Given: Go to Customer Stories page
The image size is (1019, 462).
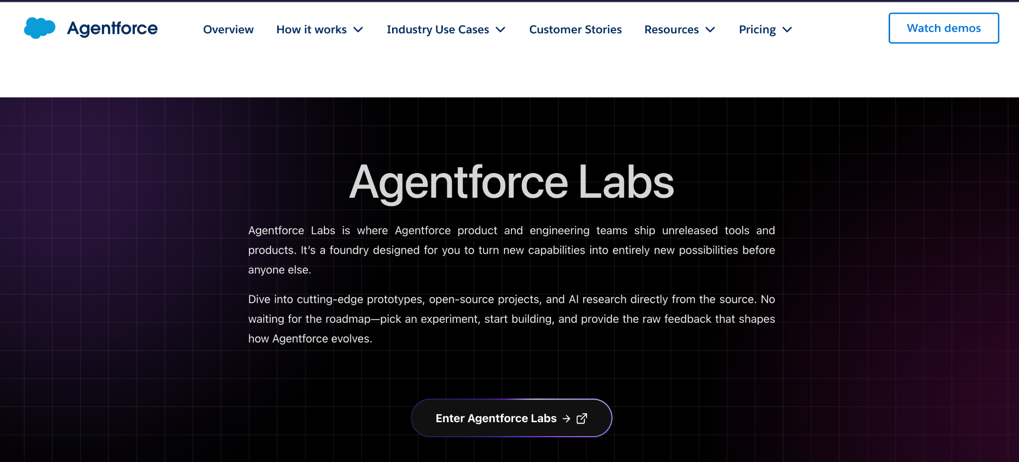Looking at the screenshot, I should coord(575,29).
